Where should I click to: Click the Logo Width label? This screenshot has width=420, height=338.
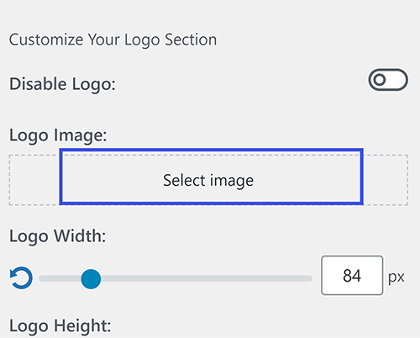(58, 236)
